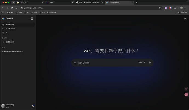Reload the Gemini page
The width and height of the screenshot is (189, 110).
(x=12, y=8)
